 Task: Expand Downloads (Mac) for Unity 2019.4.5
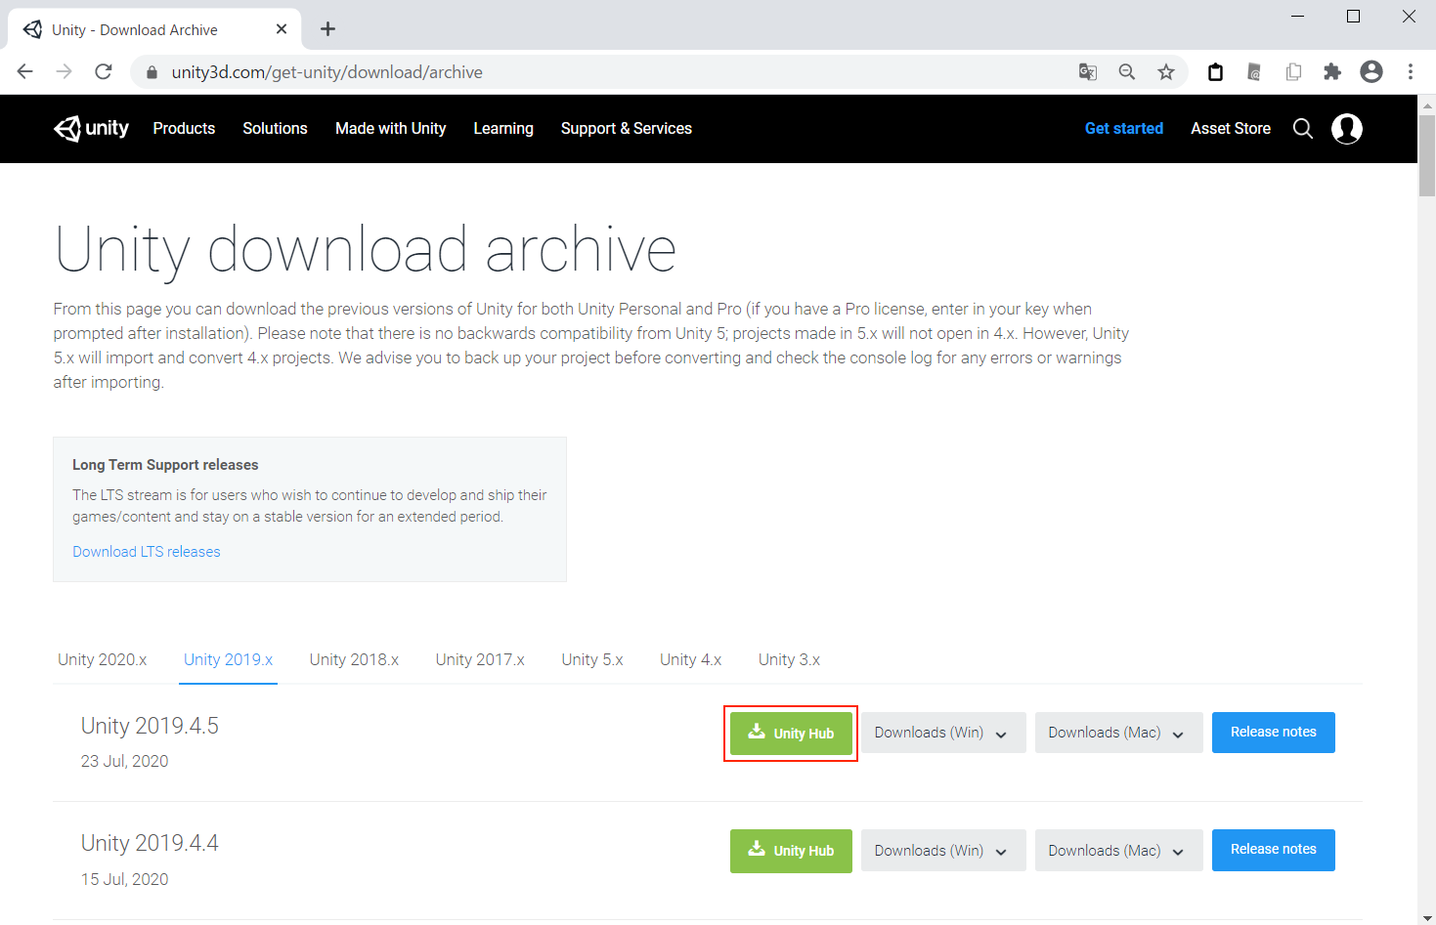[1115, 733]
